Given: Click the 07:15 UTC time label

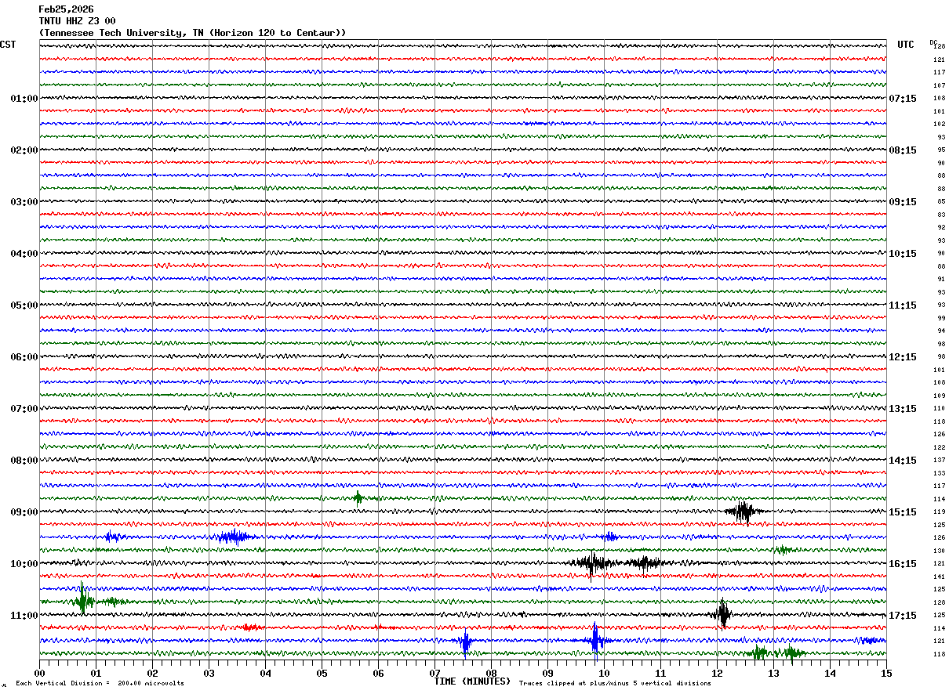Looking at the screenshot, I should click(x=902, y=99).
